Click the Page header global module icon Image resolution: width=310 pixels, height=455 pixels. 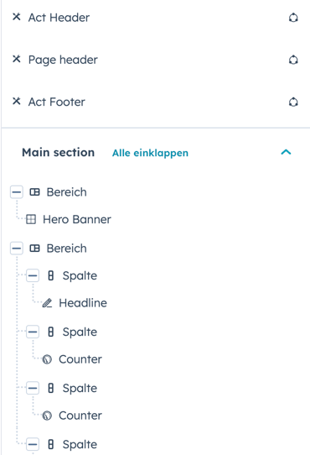coord(293,60)
